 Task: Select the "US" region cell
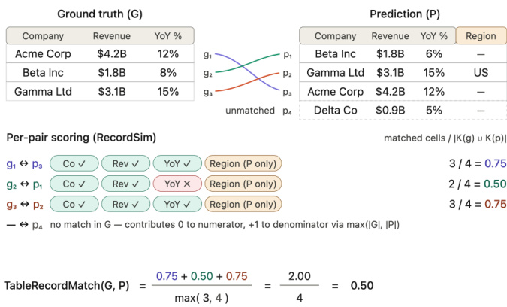click(481, 73)
